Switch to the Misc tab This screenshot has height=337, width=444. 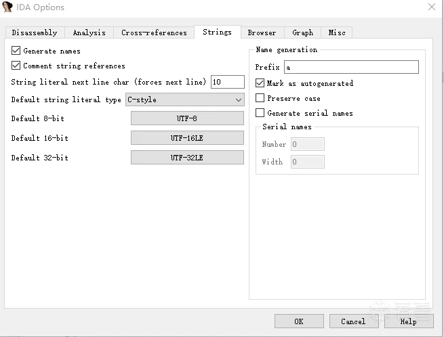(337, 32)
